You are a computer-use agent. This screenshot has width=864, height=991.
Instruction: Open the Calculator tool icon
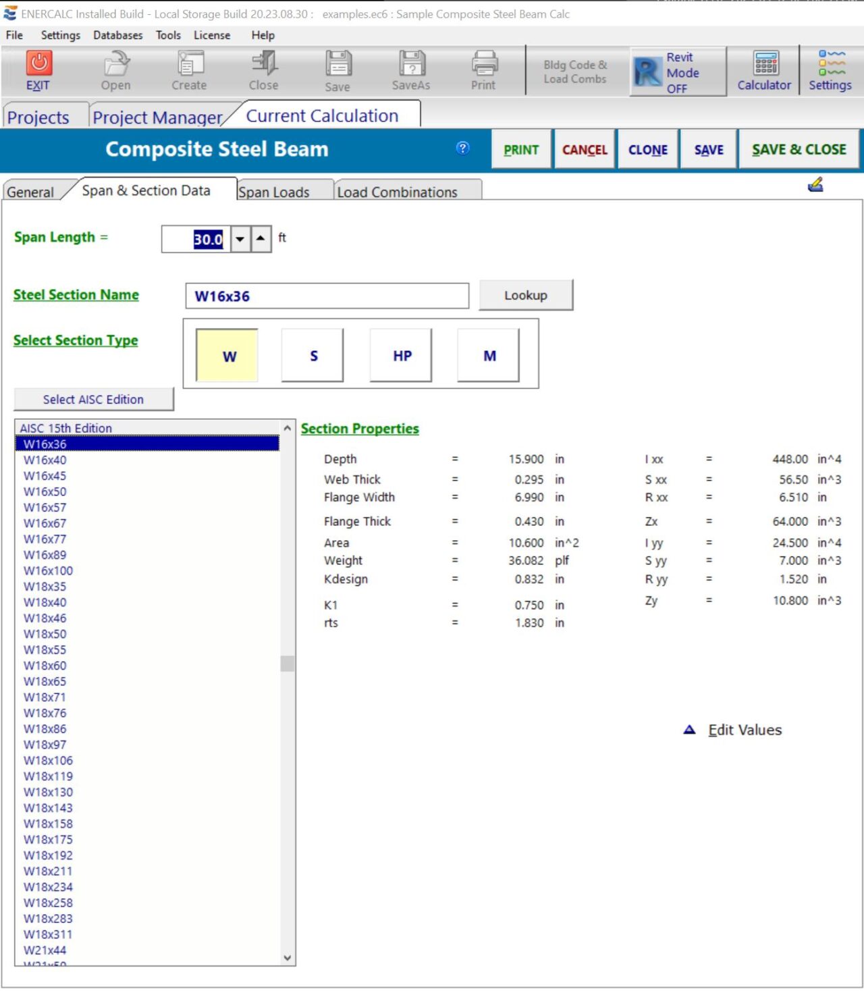pyautogui.click(x=765, y=63)
